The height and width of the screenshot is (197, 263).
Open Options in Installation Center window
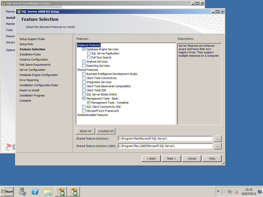[x=11, y=50]
